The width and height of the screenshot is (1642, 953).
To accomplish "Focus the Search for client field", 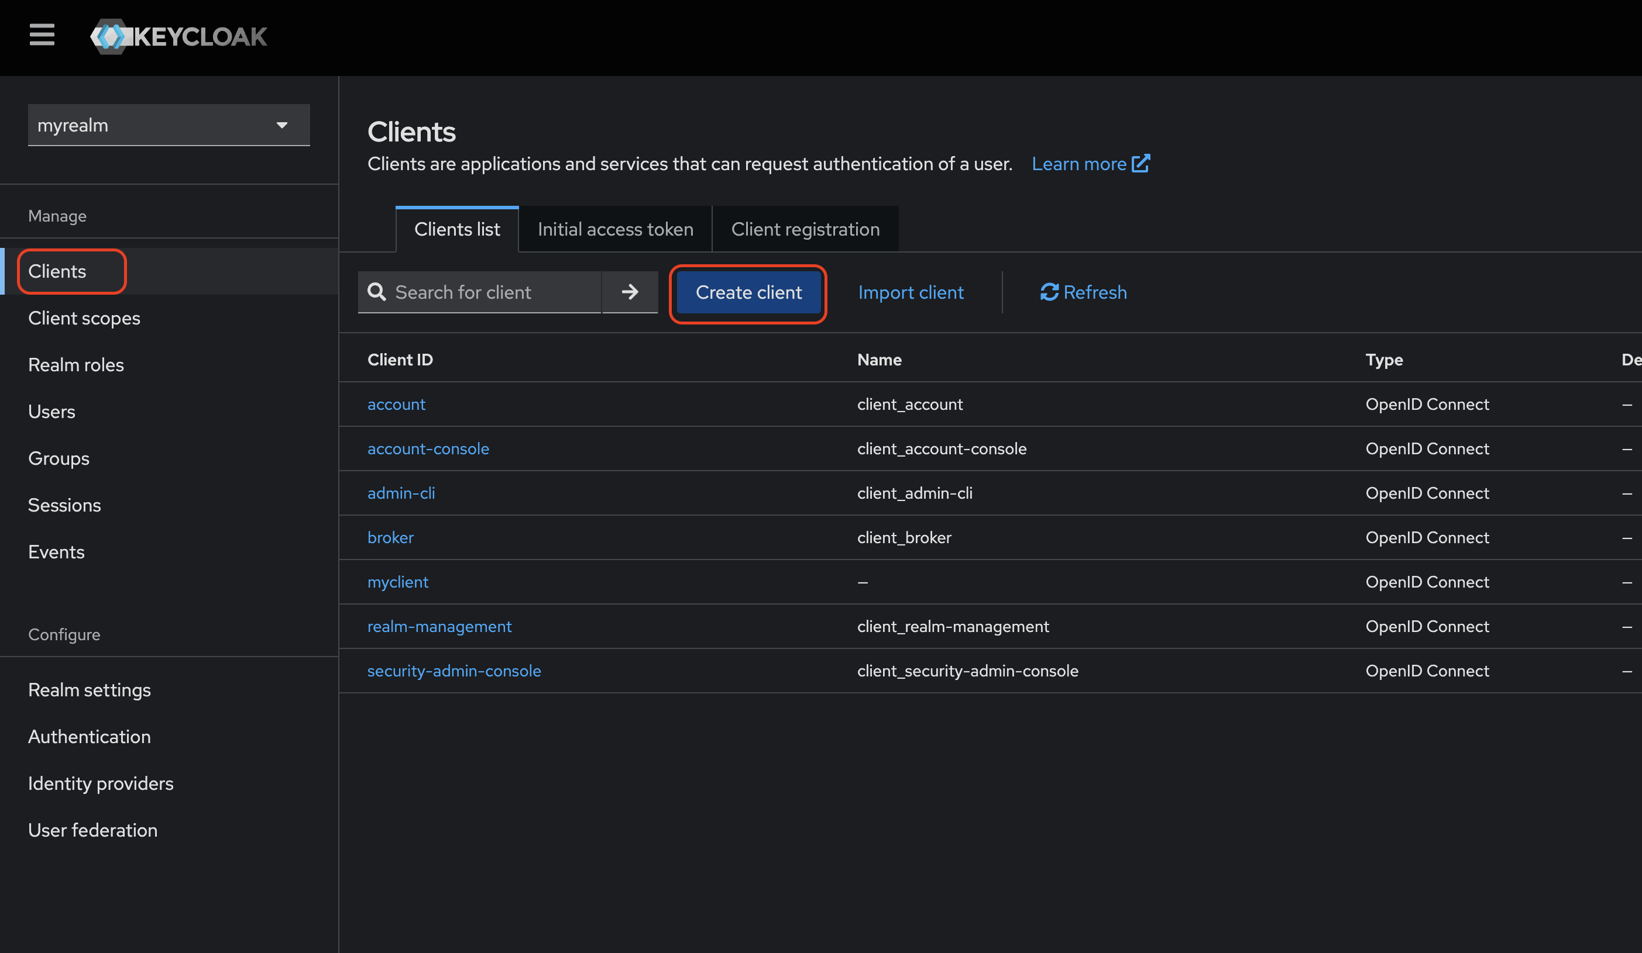I will [480, 292].
